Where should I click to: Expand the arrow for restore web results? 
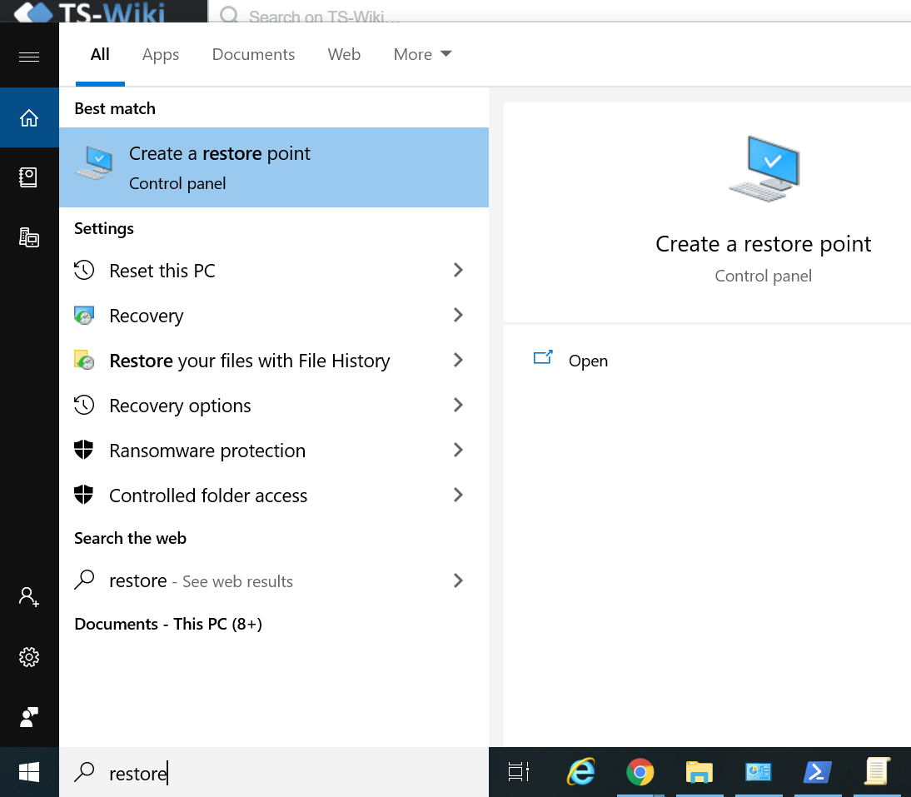click(x=457, y=581)
